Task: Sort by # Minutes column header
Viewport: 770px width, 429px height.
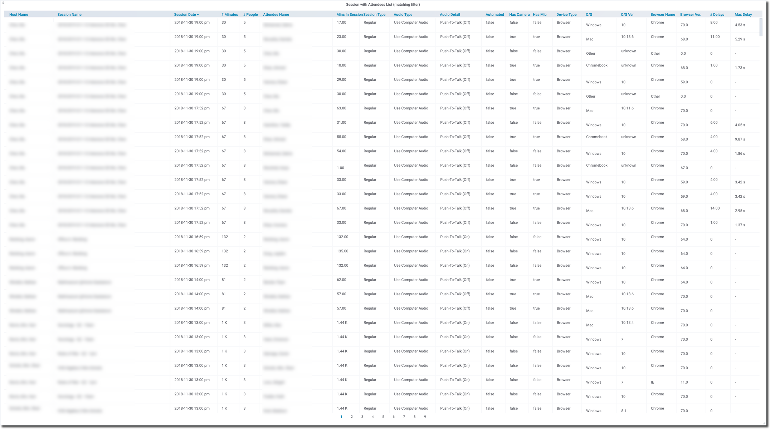Action: tap(229, 15)
